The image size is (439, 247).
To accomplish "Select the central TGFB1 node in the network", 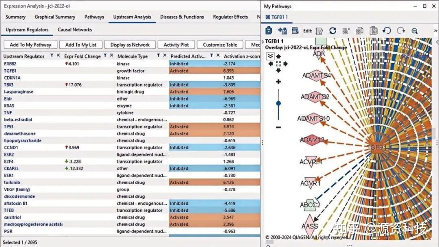I will (377, 148).
